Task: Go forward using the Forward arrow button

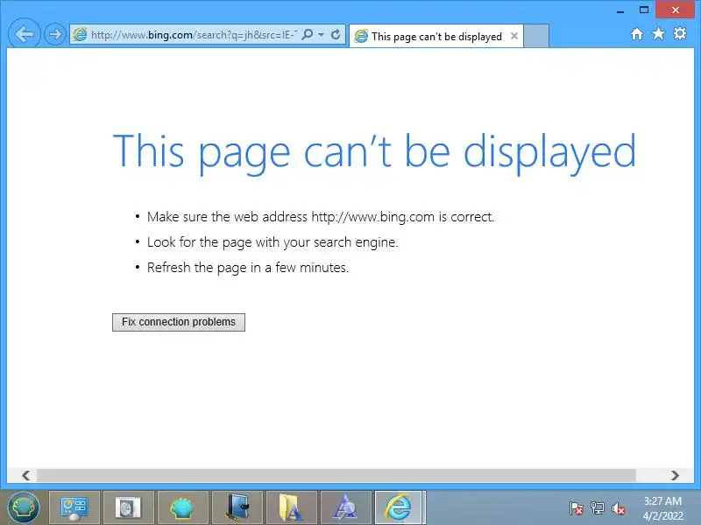Action: (x=54, y=34)
